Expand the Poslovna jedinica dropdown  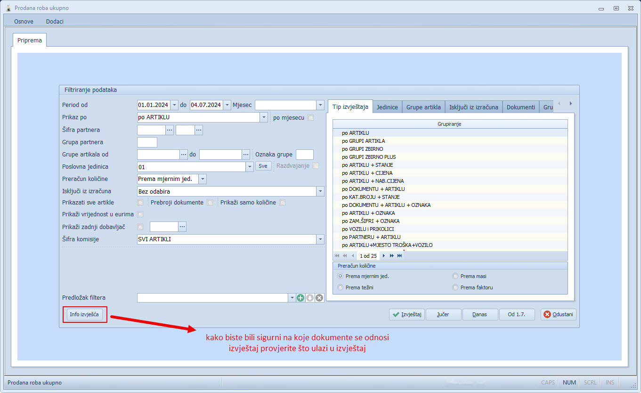(x=249, y=167)
